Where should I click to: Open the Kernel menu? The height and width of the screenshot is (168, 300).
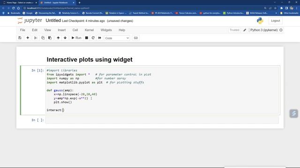[89, 30]
